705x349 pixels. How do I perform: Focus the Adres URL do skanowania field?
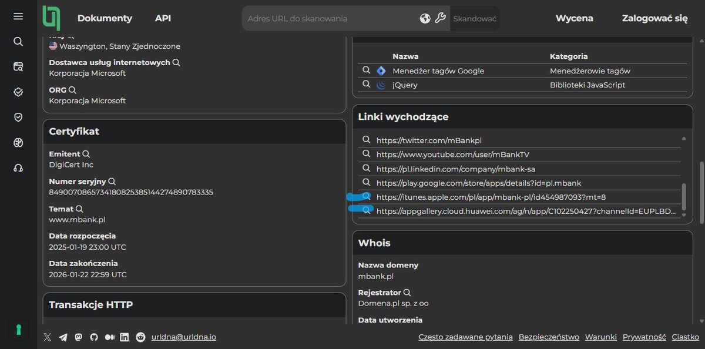coord(332,18)
